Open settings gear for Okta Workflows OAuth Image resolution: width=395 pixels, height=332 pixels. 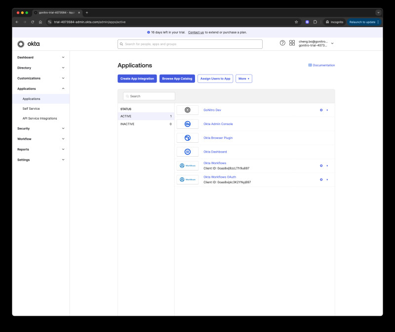point(321,179)
